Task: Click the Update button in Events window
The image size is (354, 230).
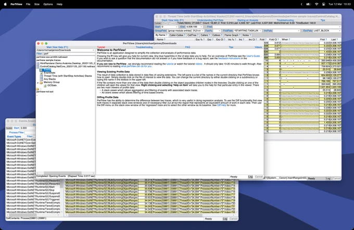Action: (9, 128)
